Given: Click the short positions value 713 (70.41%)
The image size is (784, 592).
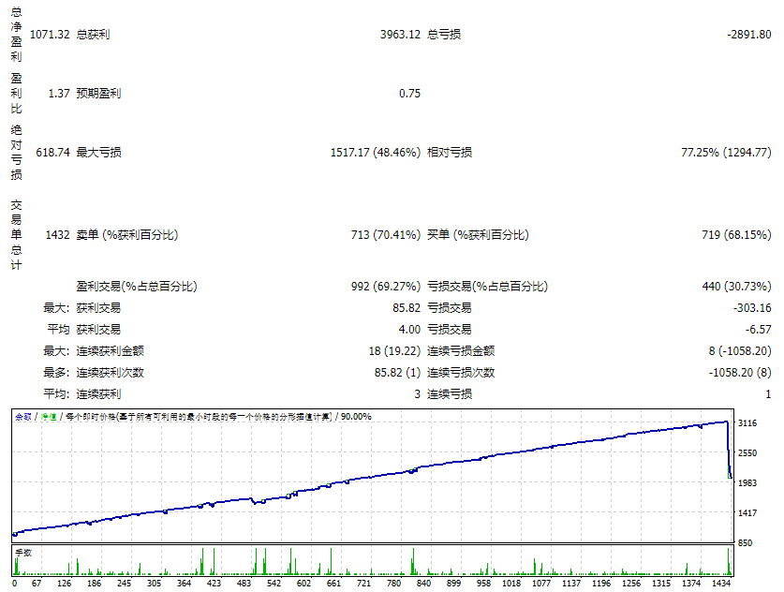Looking at the screenshot, I should pyautogui.click(x=386, y=235).
